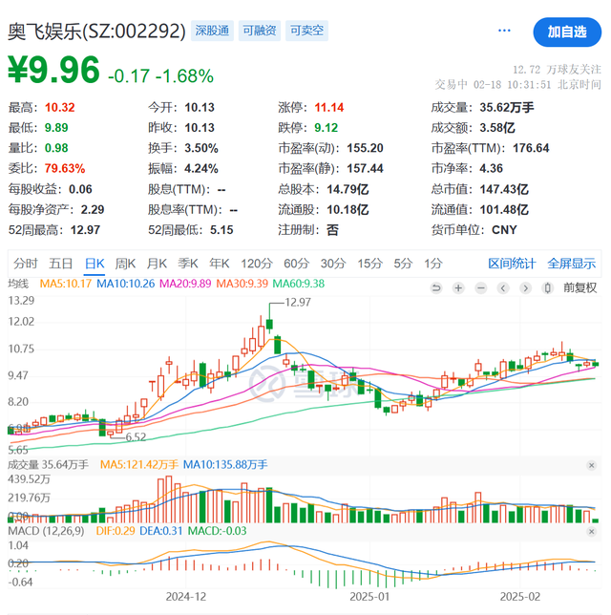
Task: Click the 6.52 low price marker
Action: [136, 437]
